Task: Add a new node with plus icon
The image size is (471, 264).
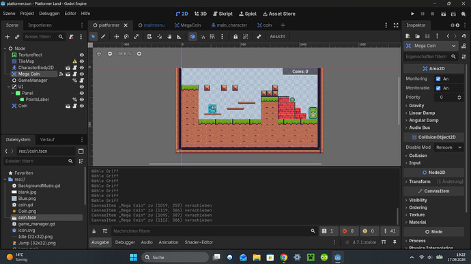Action: click(x=8, y=37)
